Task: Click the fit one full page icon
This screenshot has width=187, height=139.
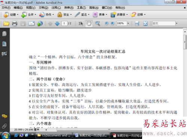Action: point(145,23)
